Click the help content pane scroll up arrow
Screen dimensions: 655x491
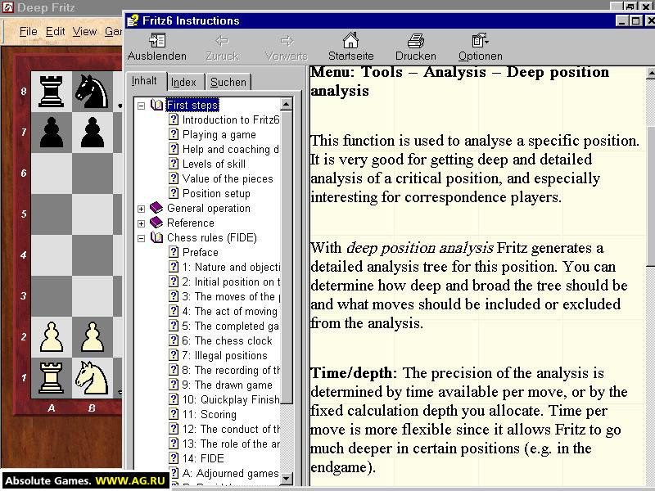pyautogui.click(x=651, y=73)
